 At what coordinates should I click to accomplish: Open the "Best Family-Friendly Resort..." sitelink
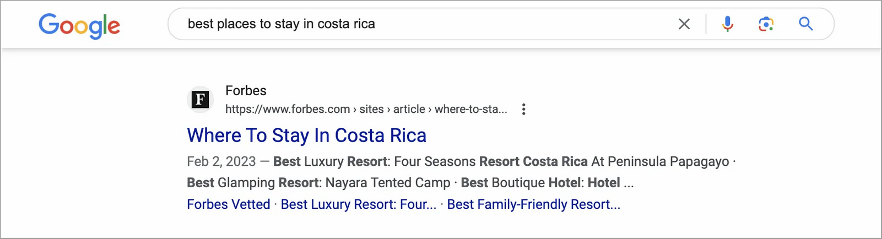tap(533, 204)
